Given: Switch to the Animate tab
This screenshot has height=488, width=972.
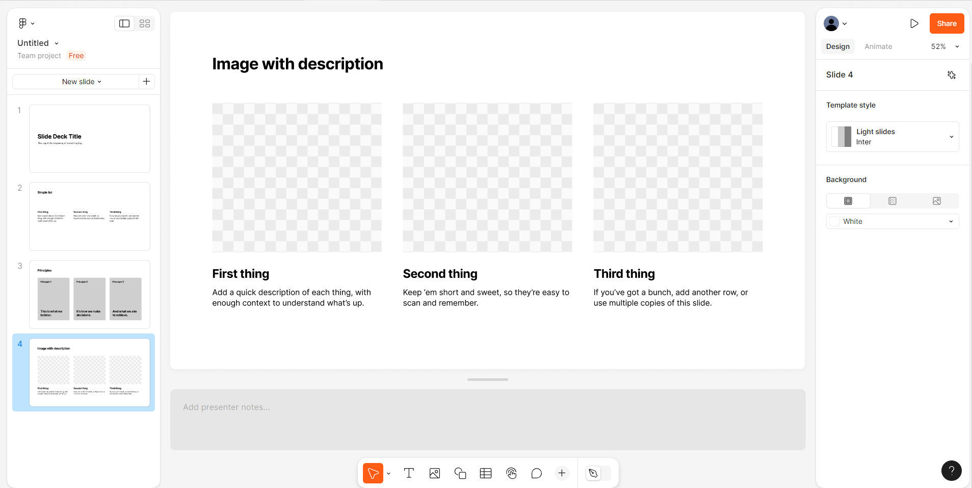Looking at the screenshot, I should point(878,46).
